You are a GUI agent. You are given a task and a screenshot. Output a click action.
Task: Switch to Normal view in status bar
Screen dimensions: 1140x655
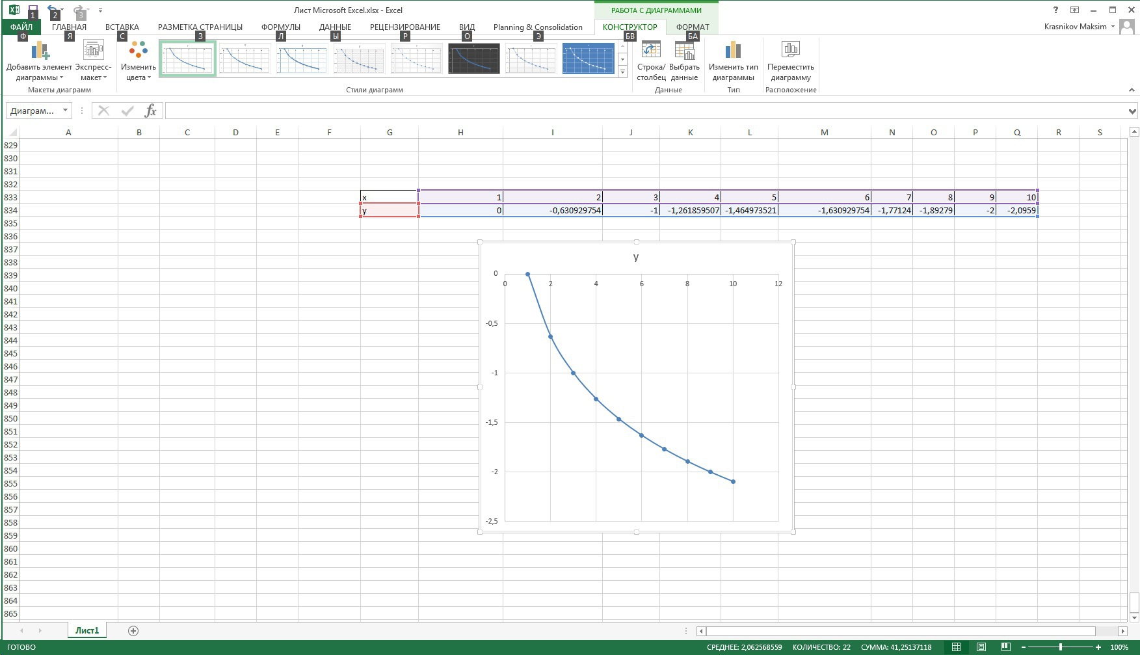(x=956, y=647)
